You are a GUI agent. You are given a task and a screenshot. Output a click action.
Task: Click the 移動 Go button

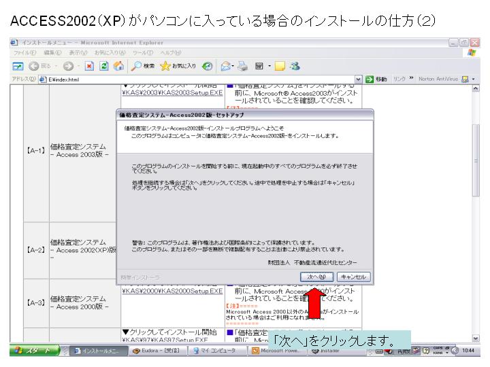376,80
